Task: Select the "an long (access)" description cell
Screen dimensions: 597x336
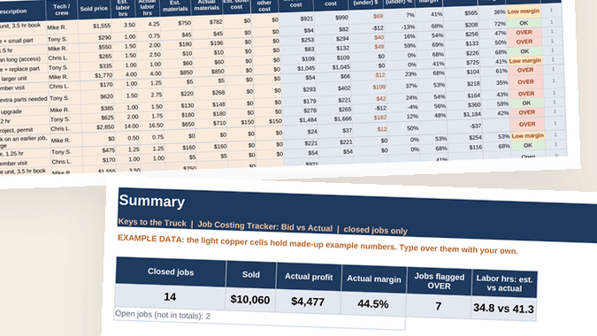Action: click(x=21, y=59)
